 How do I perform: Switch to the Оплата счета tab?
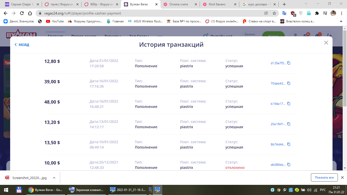coord(180,4)
